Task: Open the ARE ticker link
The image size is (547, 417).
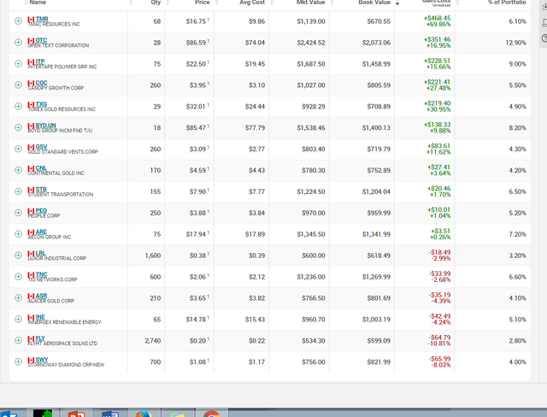Action: [41, 232]
